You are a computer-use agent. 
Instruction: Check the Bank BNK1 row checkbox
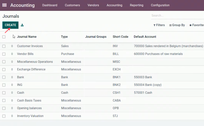[x=4, y=77]
